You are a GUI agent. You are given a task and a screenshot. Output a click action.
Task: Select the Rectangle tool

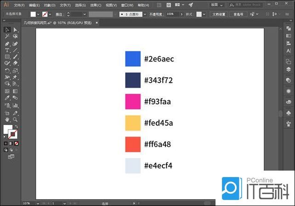7,57
